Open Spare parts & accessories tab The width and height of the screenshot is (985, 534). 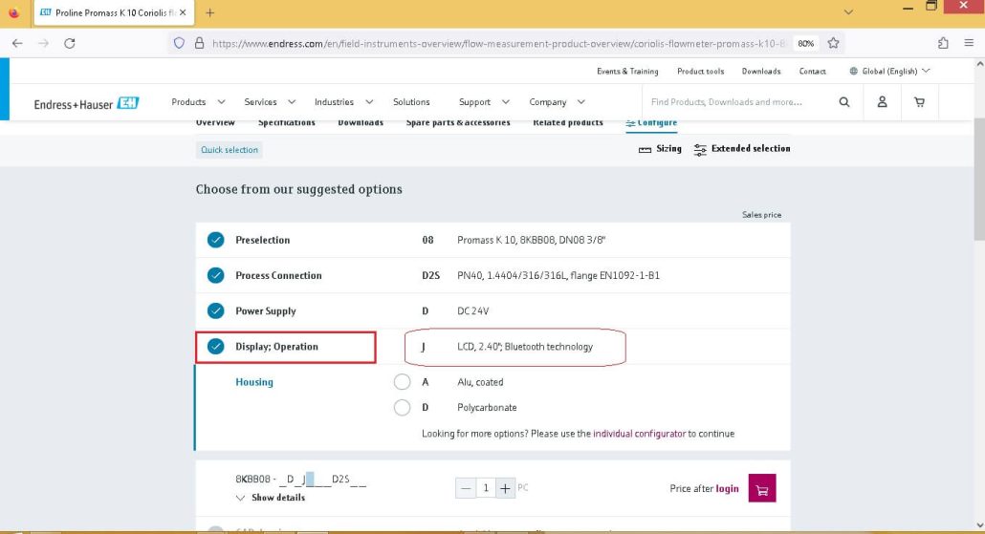click(458, 122)
